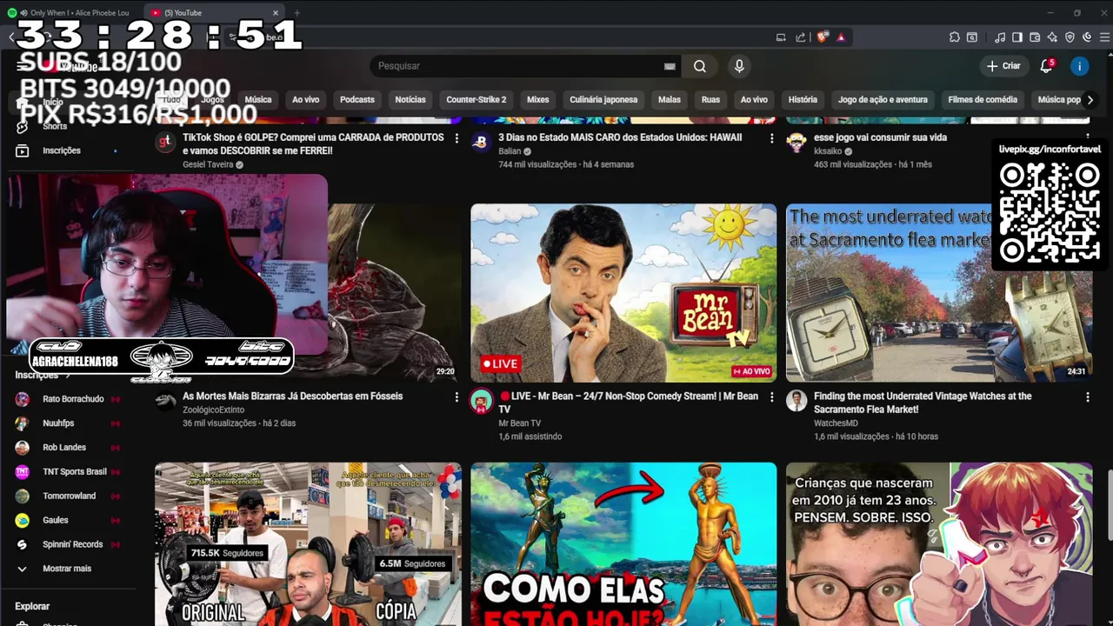Click the share page icon in address bar
This screenshot has width=1113, height=626.
click(x=800, y=37)
